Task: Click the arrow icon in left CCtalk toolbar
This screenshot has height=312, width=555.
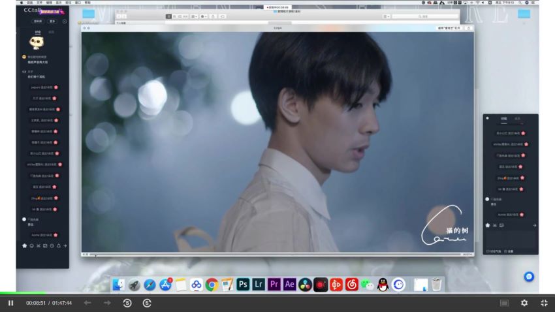Action: [65, 246]
